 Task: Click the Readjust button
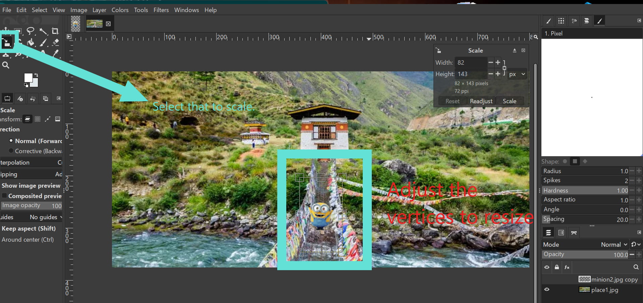[481, 101]
